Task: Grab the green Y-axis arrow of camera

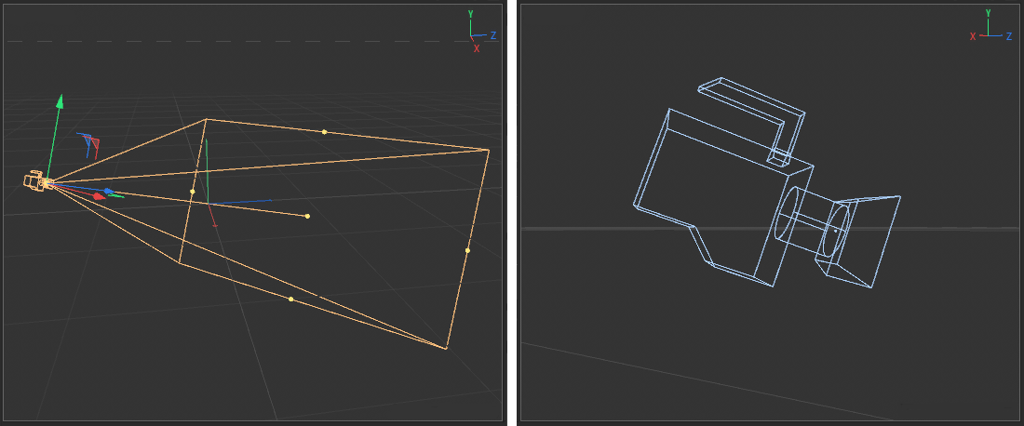Action: click(x=60, y=101)
